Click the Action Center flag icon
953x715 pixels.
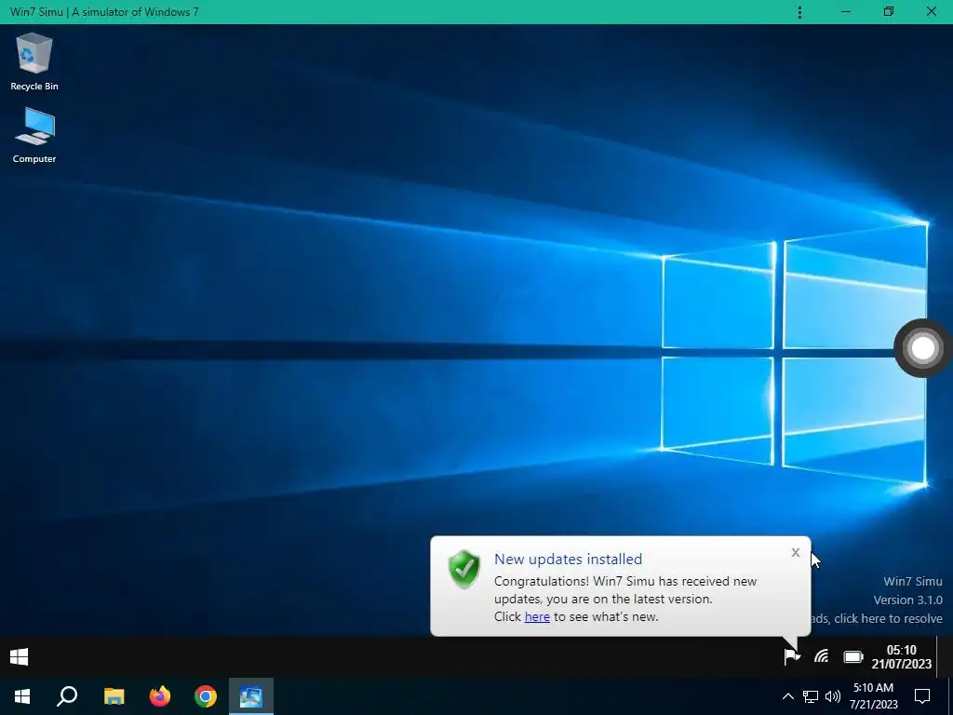[791, 656]
